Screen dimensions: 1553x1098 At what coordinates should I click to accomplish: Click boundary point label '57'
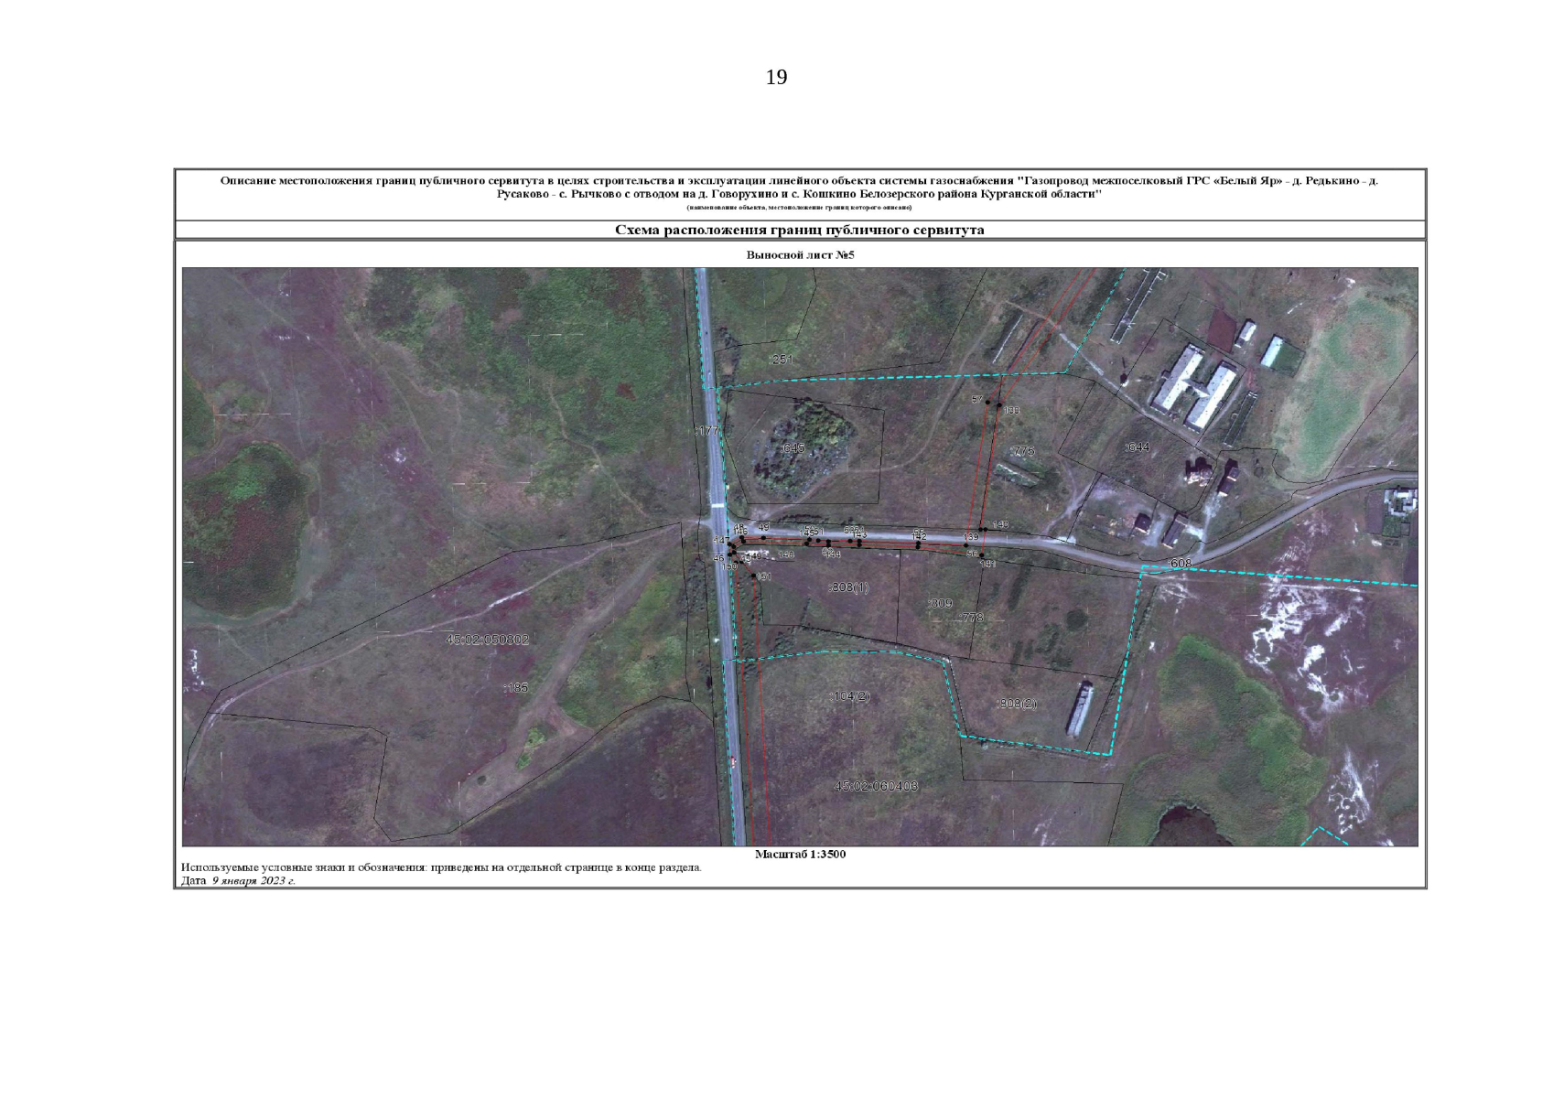click(x=976, y=400)
